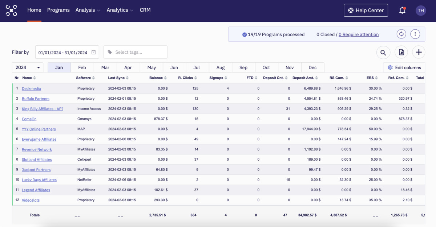This screenshot has width=436, height=227.
Task: Open the 2024 year dropdown
Action: (x=28, y=67)
